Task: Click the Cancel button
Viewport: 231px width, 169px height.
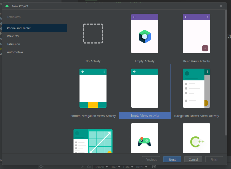Action: [x=193, y=159]
